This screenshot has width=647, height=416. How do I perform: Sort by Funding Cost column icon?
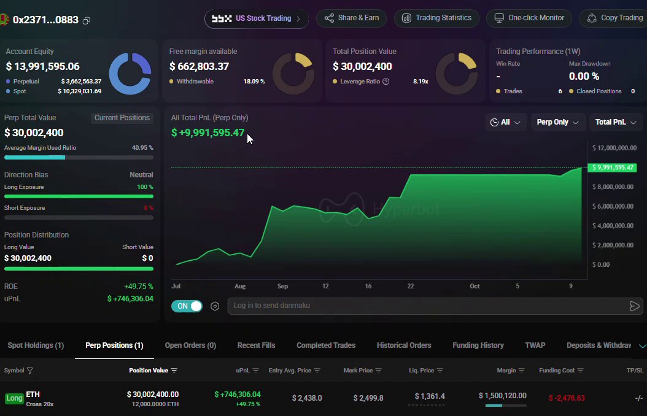click(581, 370)
